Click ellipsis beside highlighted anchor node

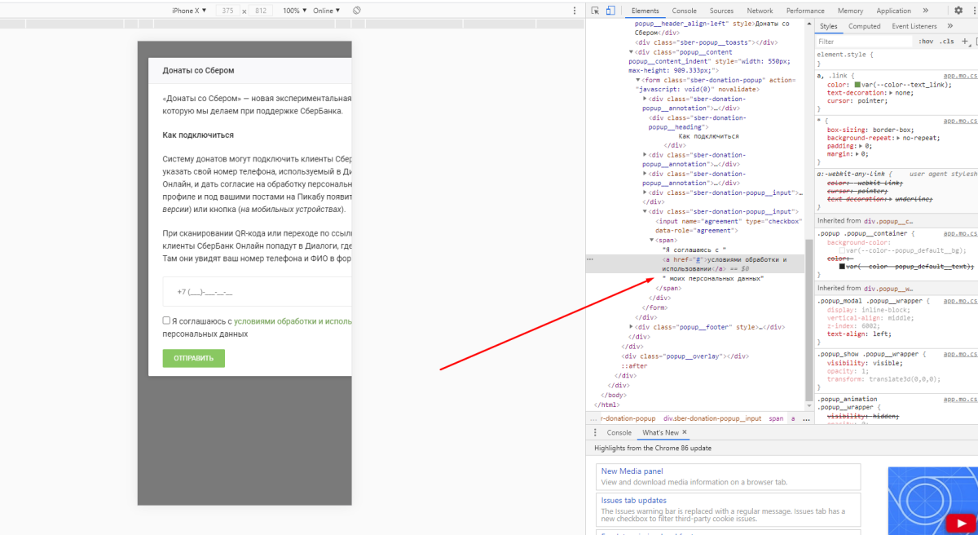[x=590, y=259]
